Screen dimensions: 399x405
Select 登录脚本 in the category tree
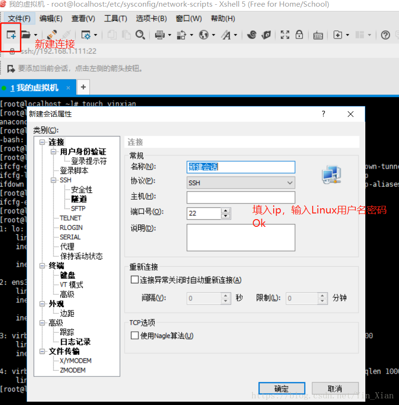click(74, 171)
